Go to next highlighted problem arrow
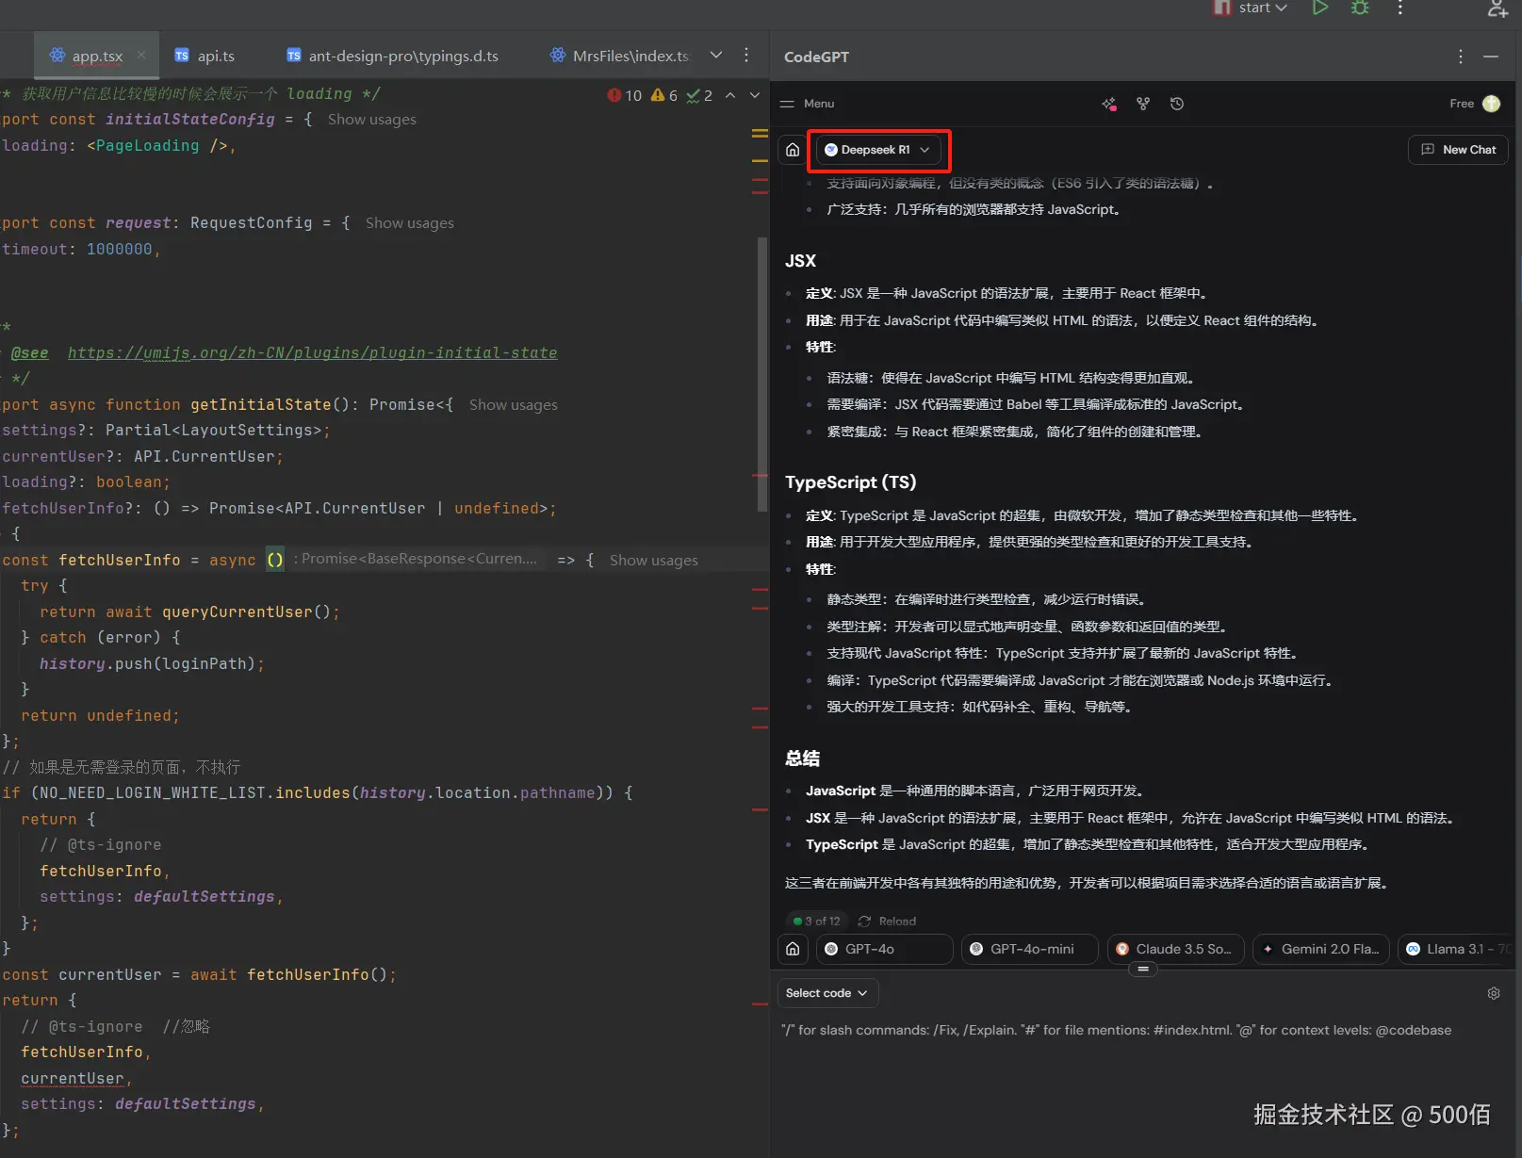Viewport: 1522px width, 1158px height. click(x=755, y=95)
